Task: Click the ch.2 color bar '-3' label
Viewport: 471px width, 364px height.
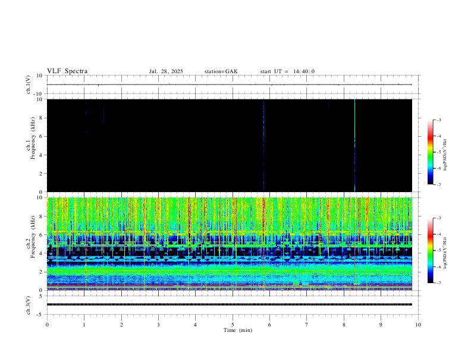Action: pos(439,218)
